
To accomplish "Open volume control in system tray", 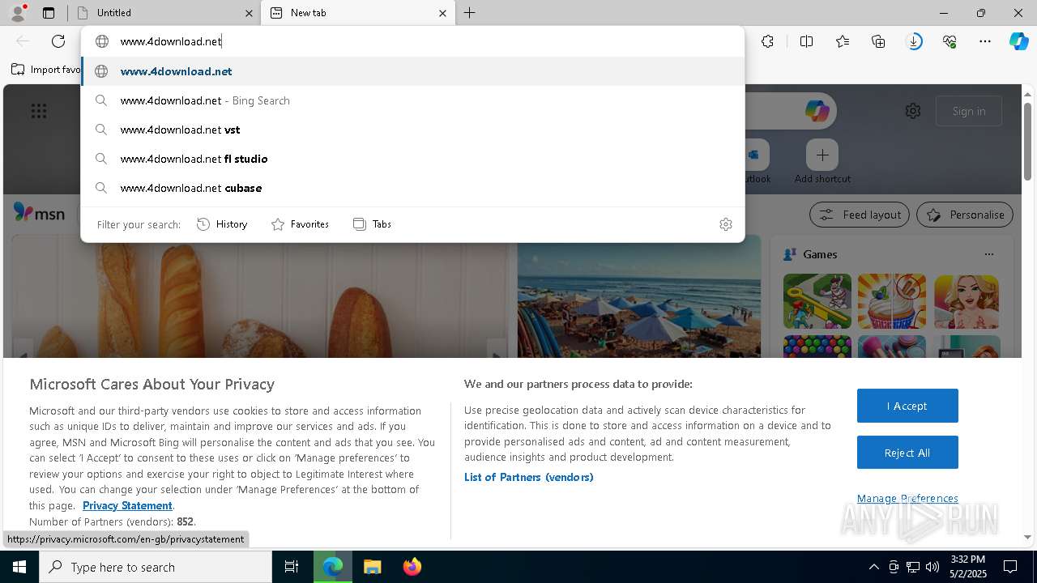I will [932, 567].
